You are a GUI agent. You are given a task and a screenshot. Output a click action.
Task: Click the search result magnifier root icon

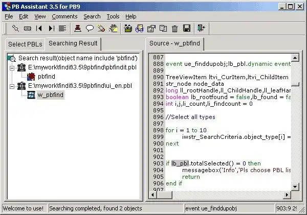click(x=12, y=58)
